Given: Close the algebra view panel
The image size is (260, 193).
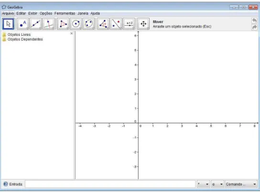Looking at the screenshot, I should point(72,33).
